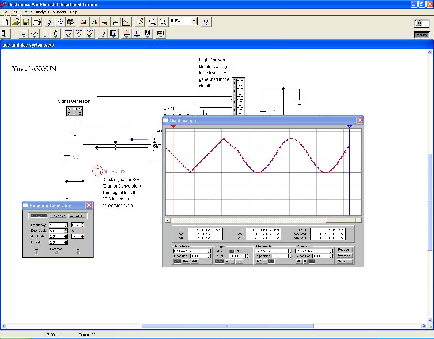Open the Transistors parts bin
Viewport: 434px width, 339px height.
tap(55, 33)
